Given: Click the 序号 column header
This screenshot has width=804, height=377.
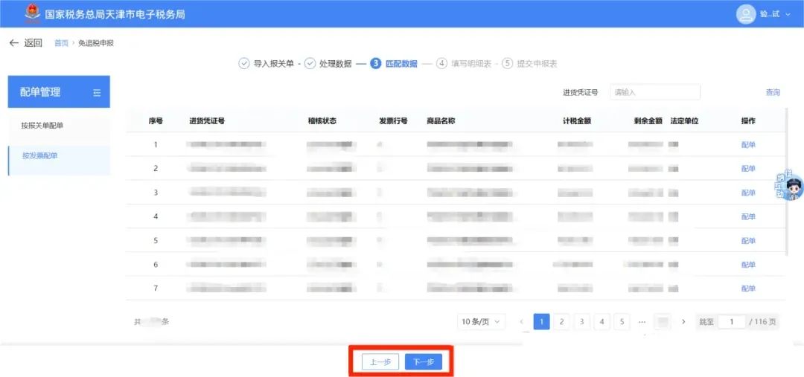Looking at the screenshot, I should click(156, 121).
